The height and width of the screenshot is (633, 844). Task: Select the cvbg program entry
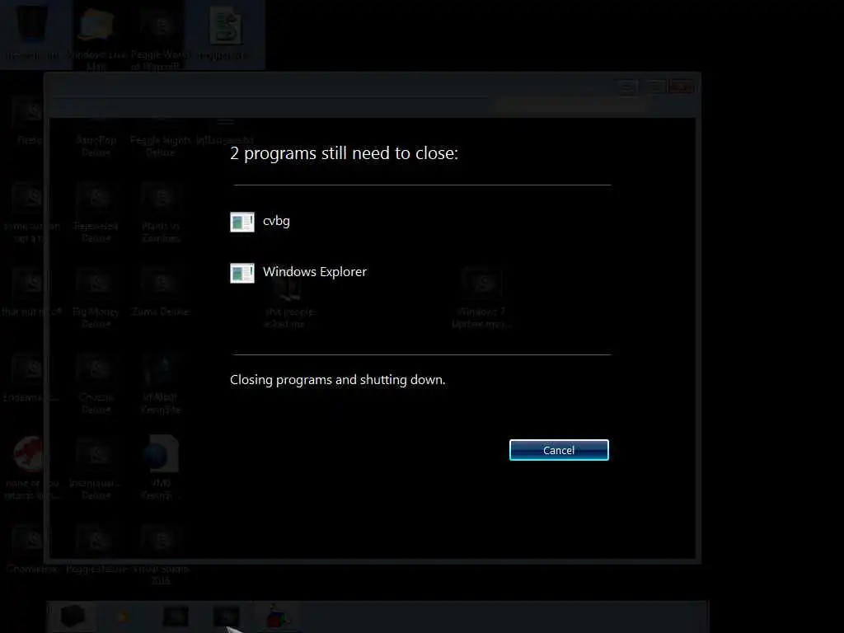point(260,221)
